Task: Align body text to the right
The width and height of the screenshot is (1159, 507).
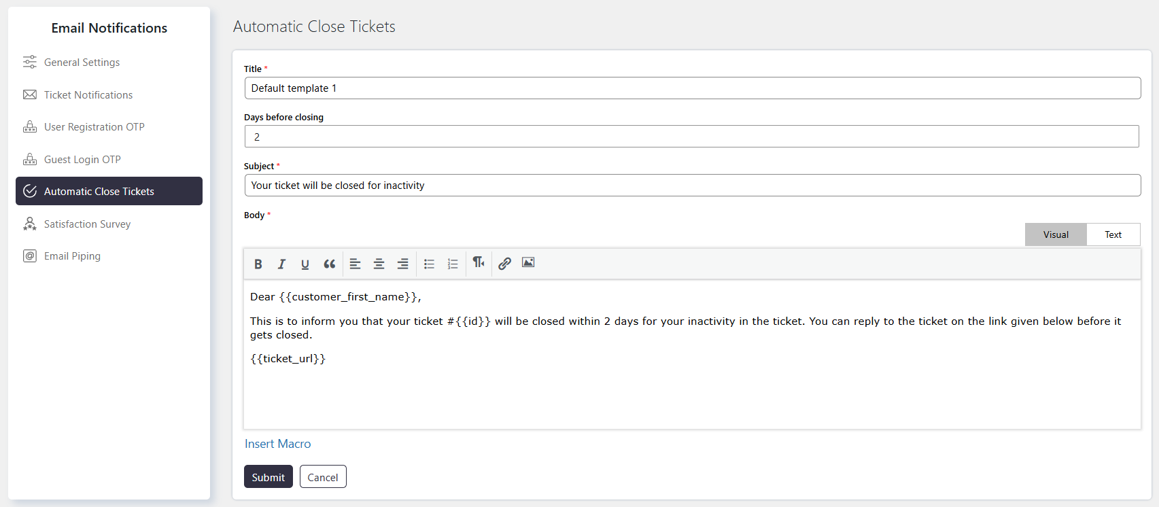Action: pyautogui.click(x=402, y=264)
